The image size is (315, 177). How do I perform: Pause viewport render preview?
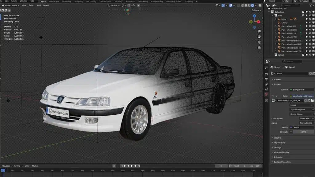point(260,6)
